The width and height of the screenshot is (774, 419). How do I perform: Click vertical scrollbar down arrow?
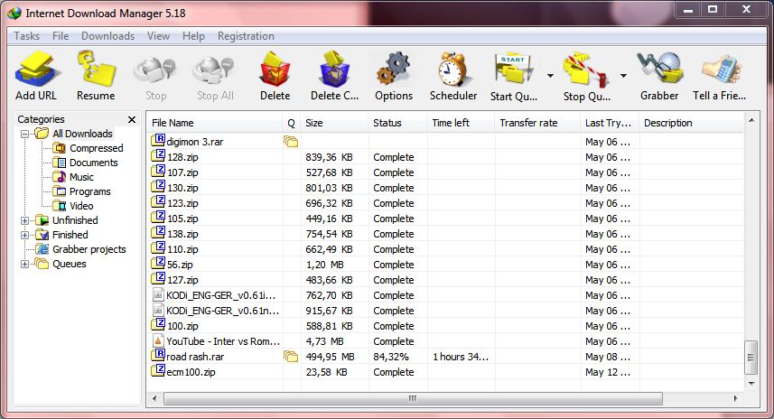click(751, 384)
